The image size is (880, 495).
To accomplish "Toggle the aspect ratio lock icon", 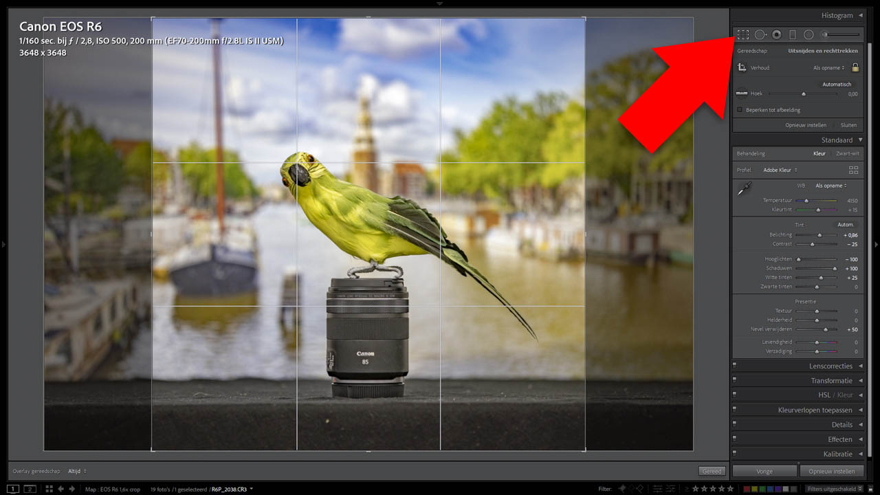I will click(855, 67).
